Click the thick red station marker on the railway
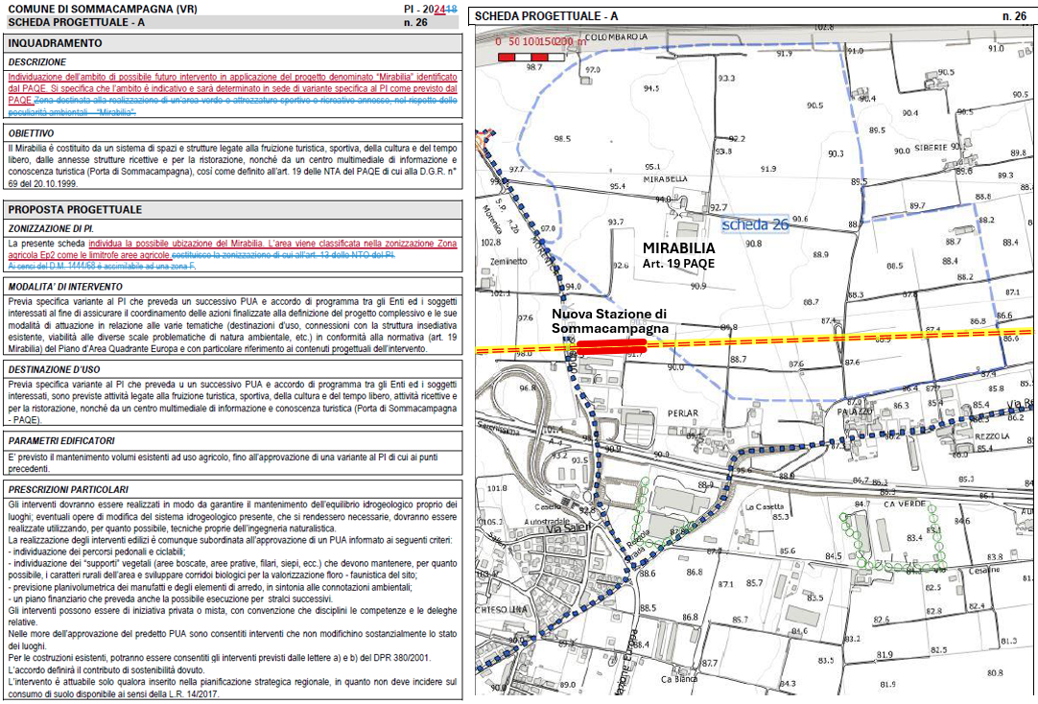The width and height of the screenshot is (1038, 704). click(611, 346)
